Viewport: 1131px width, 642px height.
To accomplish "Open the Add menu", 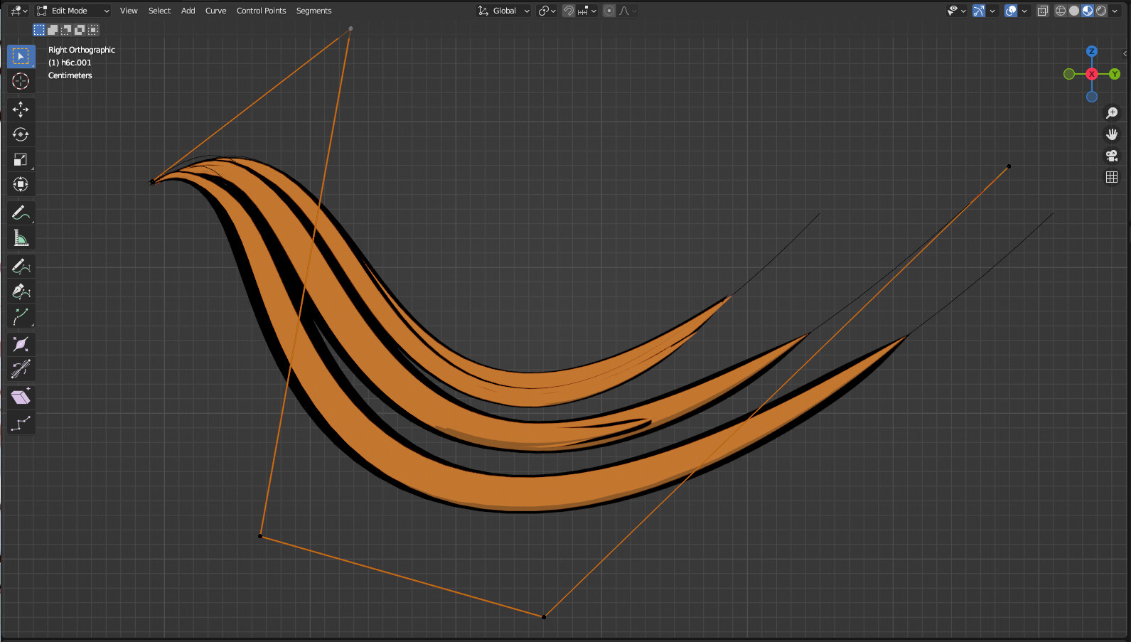I will coord(188,11).
